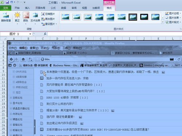
Task: Click the thread 加多一条内存后无法进入XP，求助
Action: (67, 78)
